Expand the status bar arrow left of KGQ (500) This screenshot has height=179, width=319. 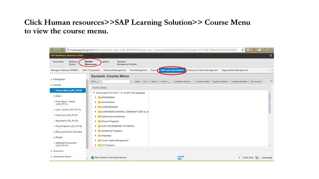click(x=239, y=158)
